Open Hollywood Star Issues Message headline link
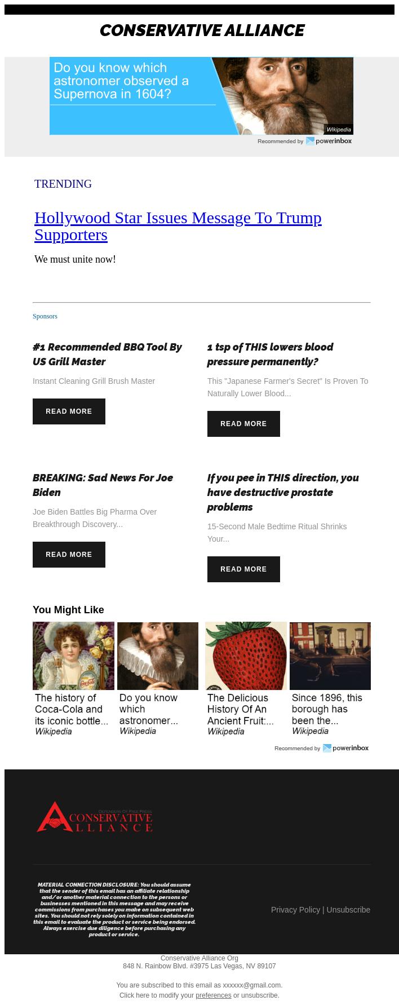The height and width of the screenshot is (1005, 399). click(178, 226)
